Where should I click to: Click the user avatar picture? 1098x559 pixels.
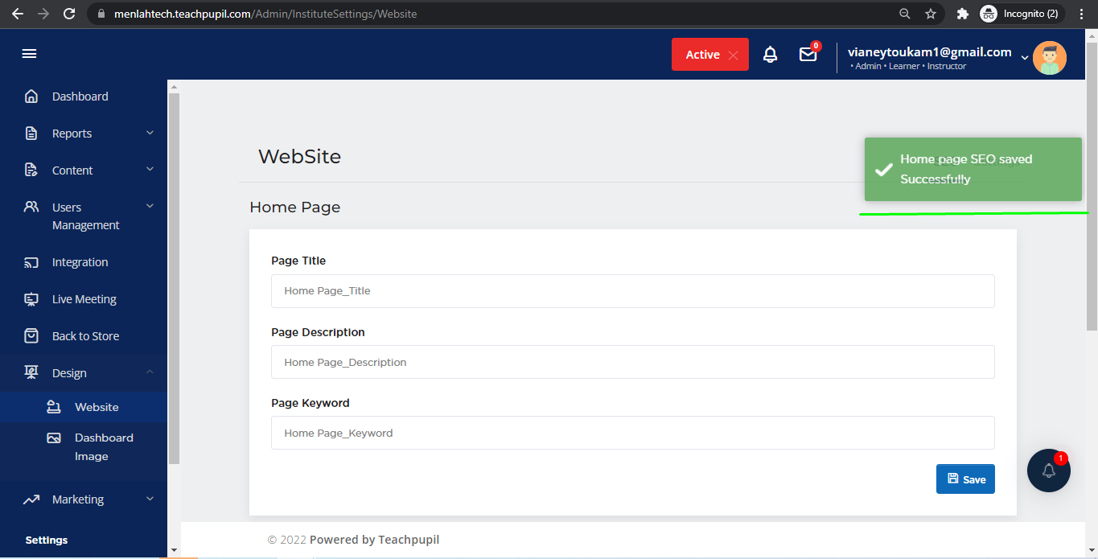(1049, 58)
